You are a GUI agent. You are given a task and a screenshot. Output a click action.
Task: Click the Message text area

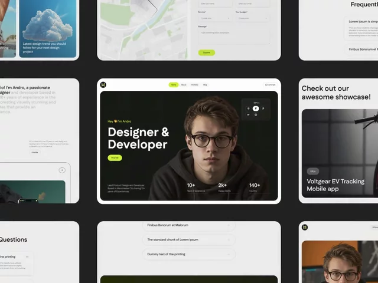coord(234,37)
